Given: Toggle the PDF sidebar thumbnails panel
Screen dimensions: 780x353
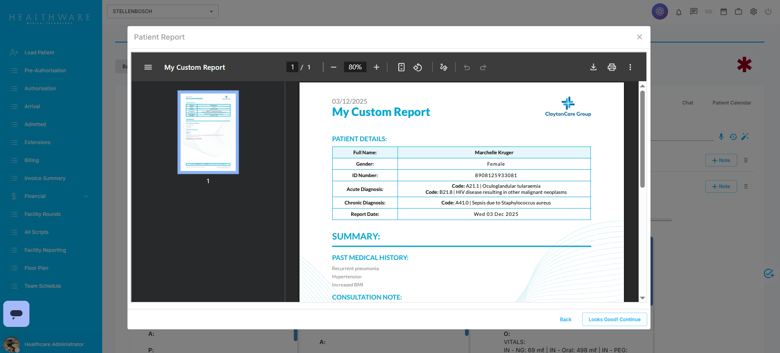Looking at the screenshot, I should click(x=148, y=67).
